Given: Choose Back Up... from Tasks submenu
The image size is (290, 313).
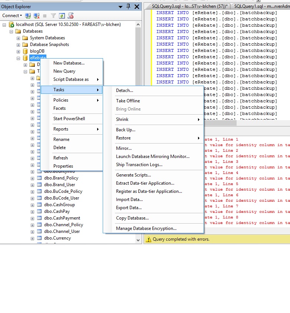Looking at the screenshot, I should [x=126, y=130].
